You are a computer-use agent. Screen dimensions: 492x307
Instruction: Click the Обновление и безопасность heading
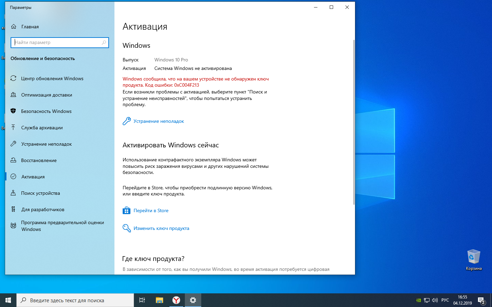pos(43,58)
